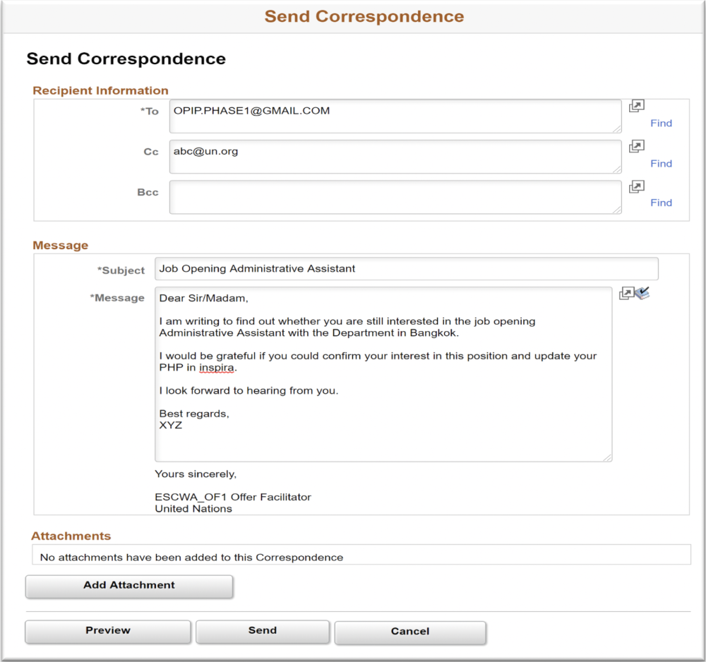
Task: Open the Bcc field in expanded view
Action: click(x=636, y=186)
